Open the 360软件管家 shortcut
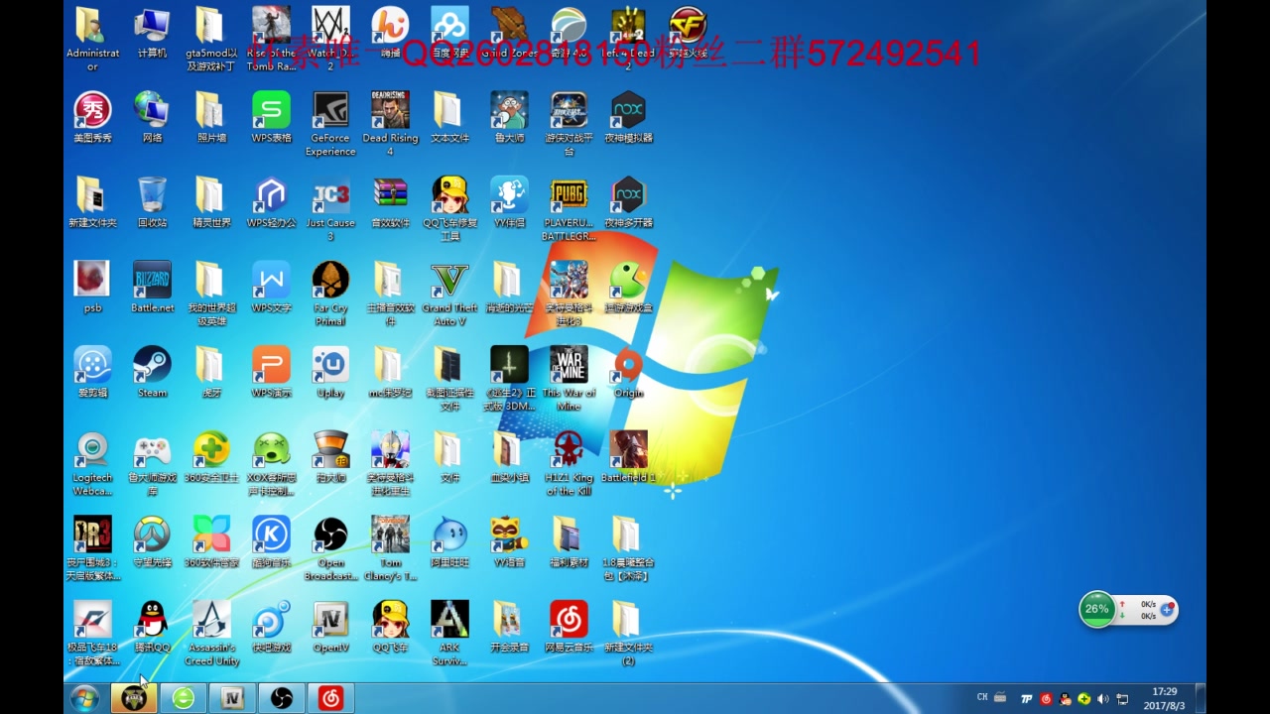Screen dimensions: 1270x714 211,541
